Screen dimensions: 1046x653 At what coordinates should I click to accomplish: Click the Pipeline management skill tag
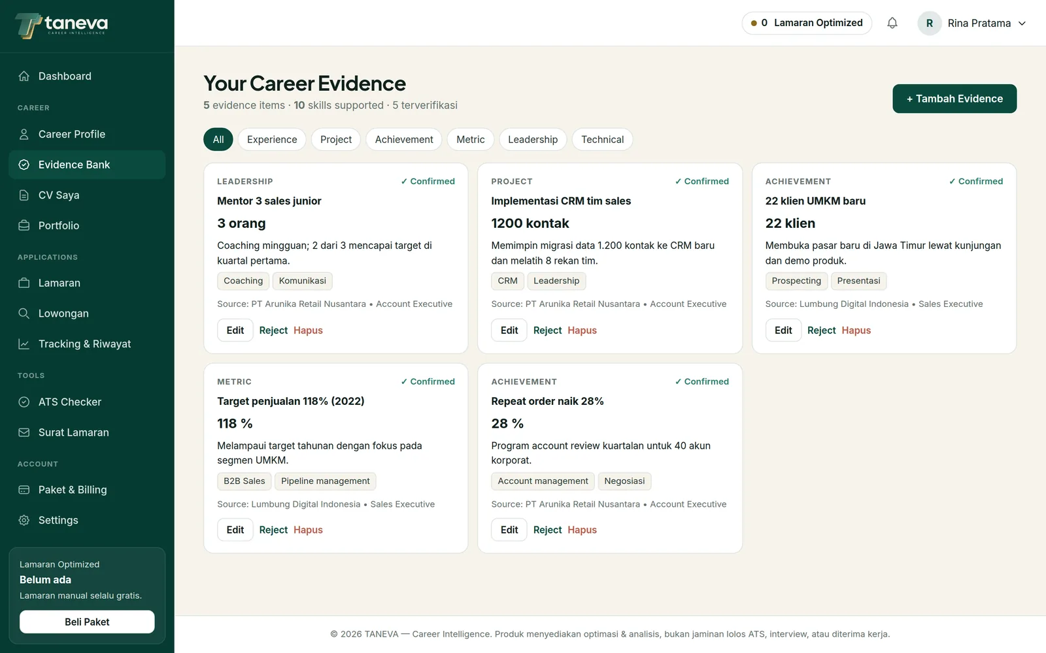326,481
